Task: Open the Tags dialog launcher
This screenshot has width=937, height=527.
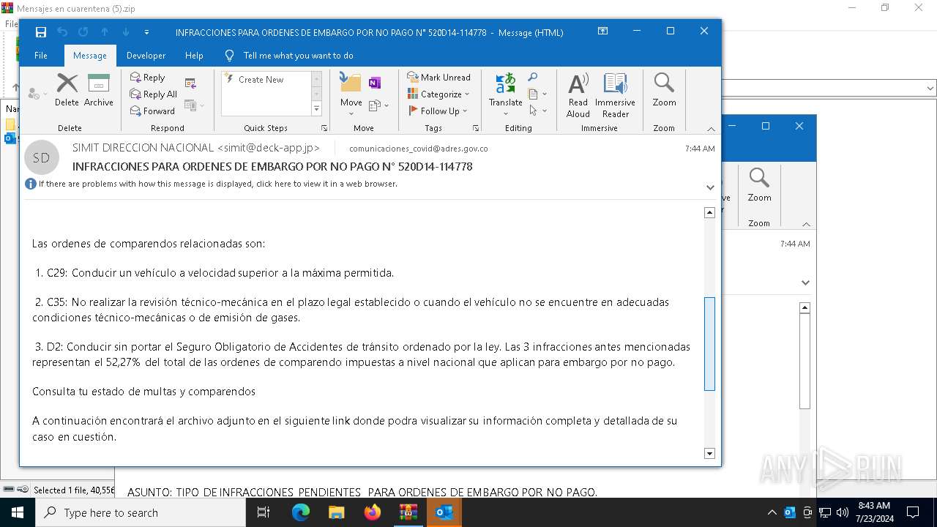Action: coord(476,128)
